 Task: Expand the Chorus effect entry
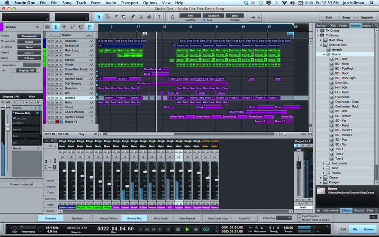pos(321,177)
